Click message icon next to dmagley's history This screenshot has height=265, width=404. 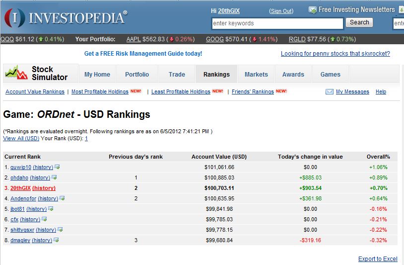click(x=56, y=240)
